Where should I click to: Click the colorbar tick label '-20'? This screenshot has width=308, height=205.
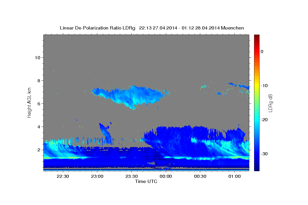tap(265, 120)
